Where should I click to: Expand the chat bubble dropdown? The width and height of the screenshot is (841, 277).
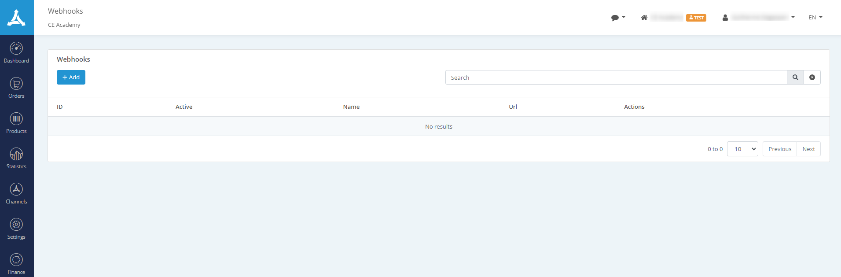click(x=617, y=18)
